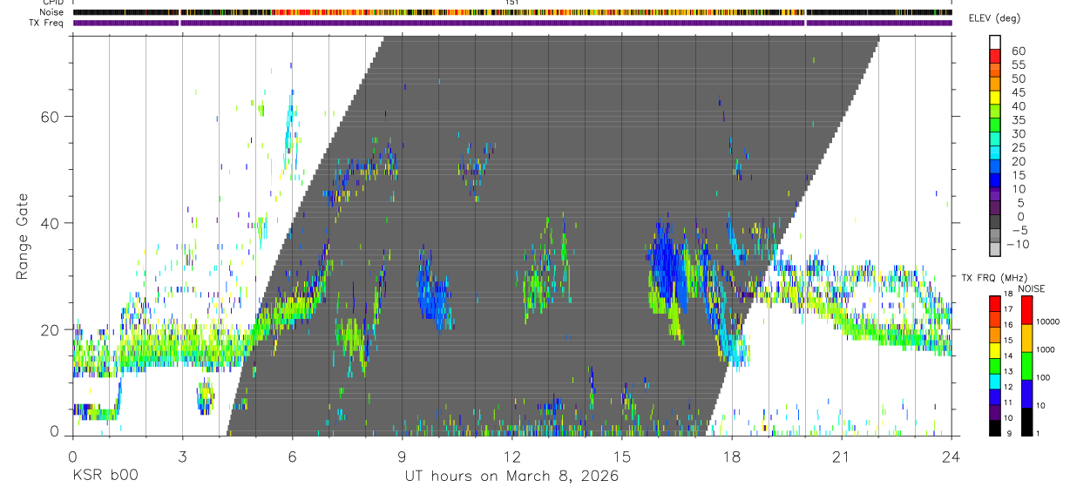Click the "25" label on ELEV colorbar
The width and height of the screenshot is (1070, 494).
coord(1018,147)
